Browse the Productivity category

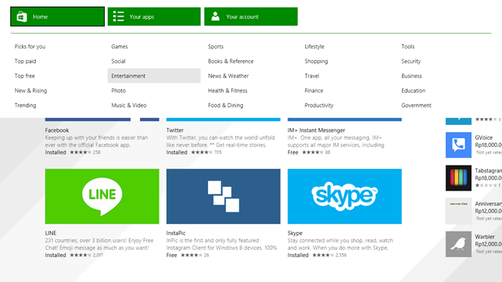[319, 105]
